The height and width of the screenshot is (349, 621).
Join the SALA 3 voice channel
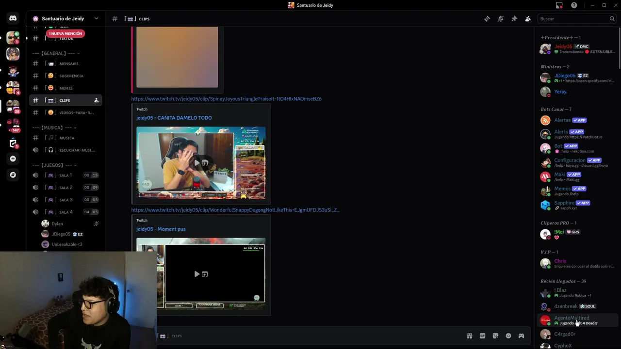[65, 200]
